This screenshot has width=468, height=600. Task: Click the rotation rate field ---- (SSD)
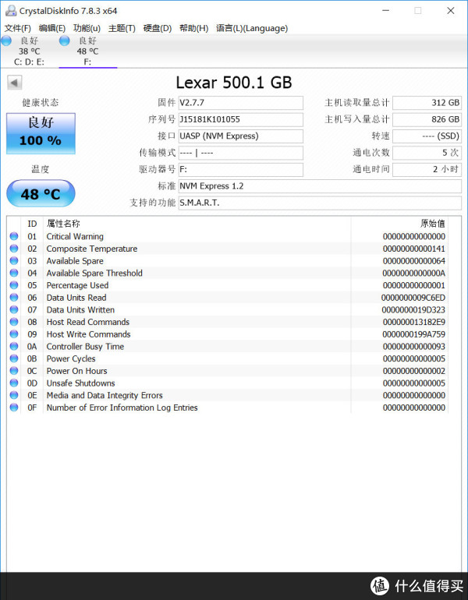pyautogui.click(x=427, y=136)
